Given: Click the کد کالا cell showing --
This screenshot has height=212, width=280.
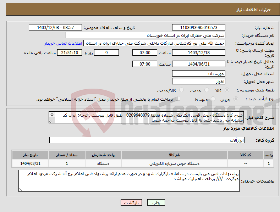Looking at the screenshot, I should [x=246, y=163].
